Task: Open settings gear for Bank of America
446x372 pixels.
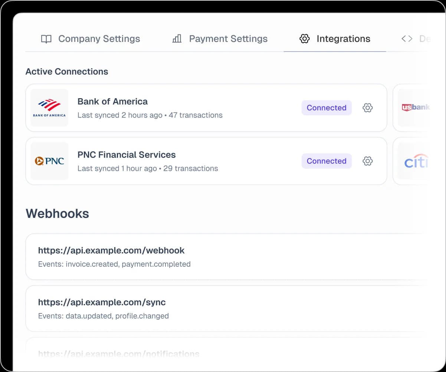Action: click(x=367, y=107)
